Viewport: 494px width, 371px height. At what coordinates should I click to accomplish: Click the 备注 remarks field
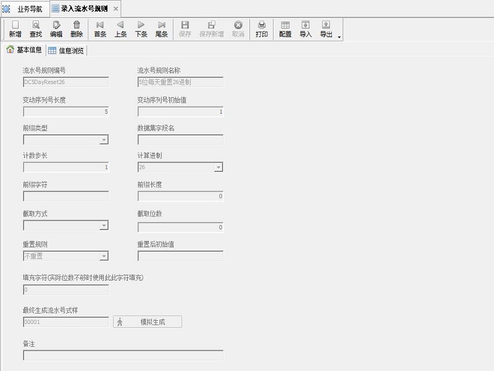(123, 355)
